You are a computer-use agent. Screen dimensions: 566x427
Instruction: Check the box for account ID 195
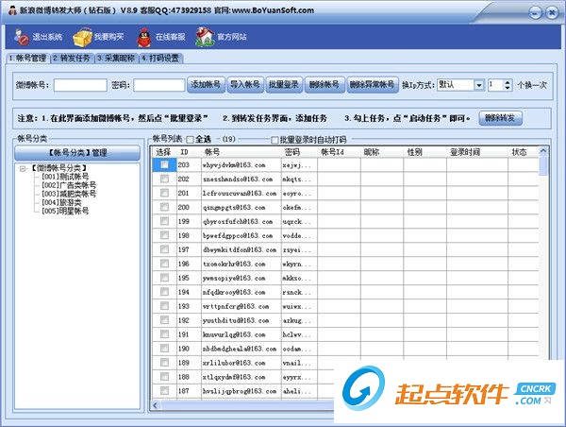point(164,278)
